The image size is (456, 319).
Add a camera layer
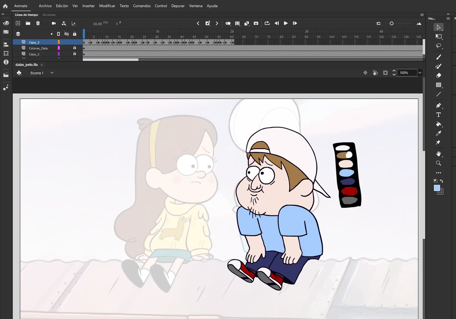[54, 23]
